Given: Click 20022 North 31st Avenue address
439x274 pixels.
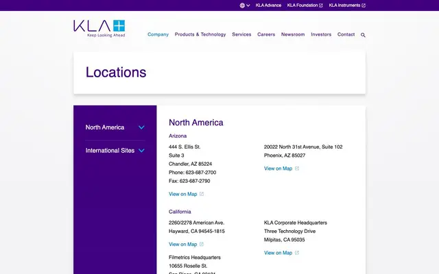Looking at the screenshot, I should (x=303, y=147).
